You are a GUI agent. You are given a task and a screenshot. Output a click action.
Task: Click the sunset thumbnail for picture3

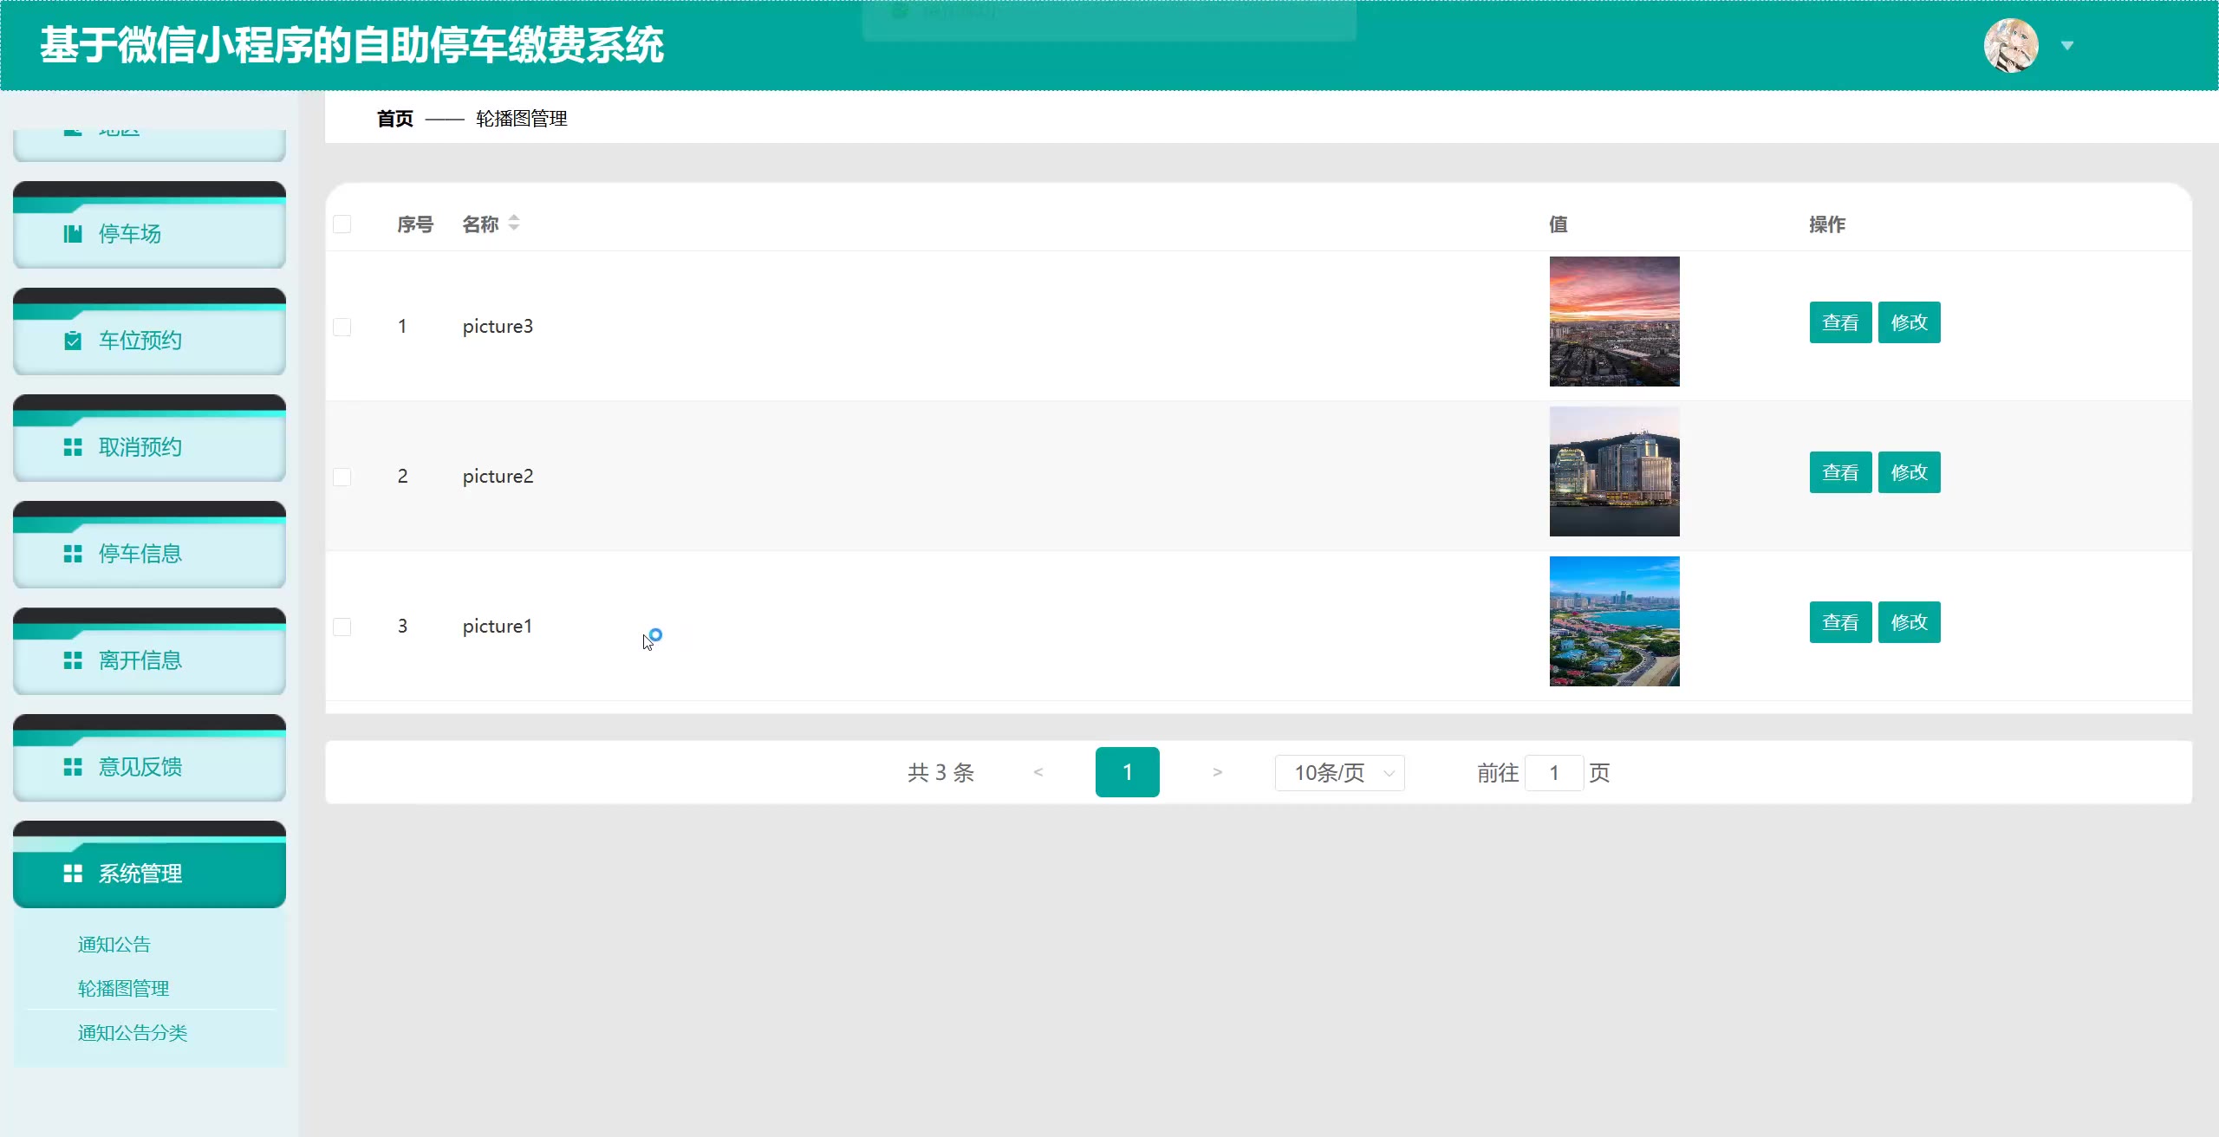1614,322
